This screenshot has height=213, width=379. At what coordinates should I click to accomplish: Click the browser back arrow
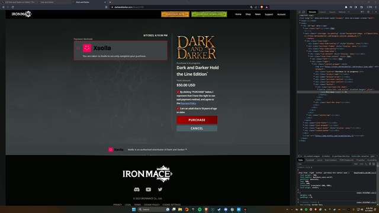click(3, 7)
